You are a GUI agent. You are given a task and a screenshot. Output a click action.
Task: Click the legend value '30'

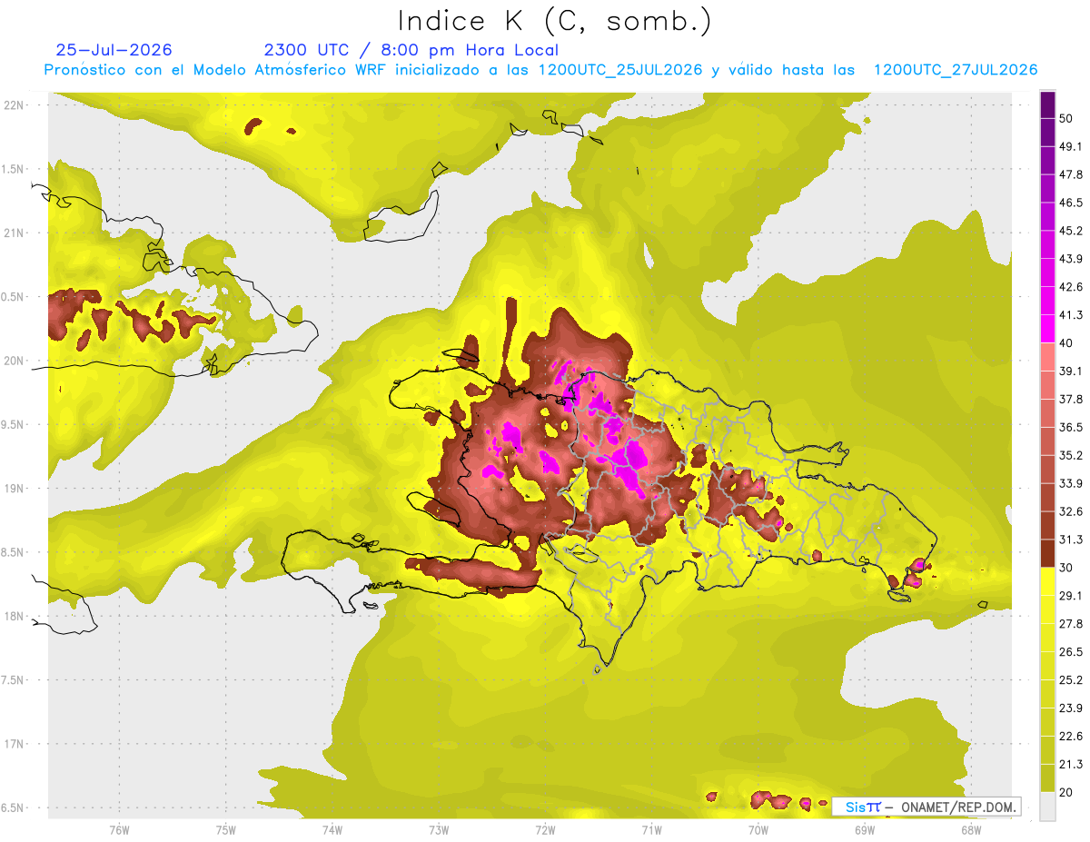point(1067,568)
